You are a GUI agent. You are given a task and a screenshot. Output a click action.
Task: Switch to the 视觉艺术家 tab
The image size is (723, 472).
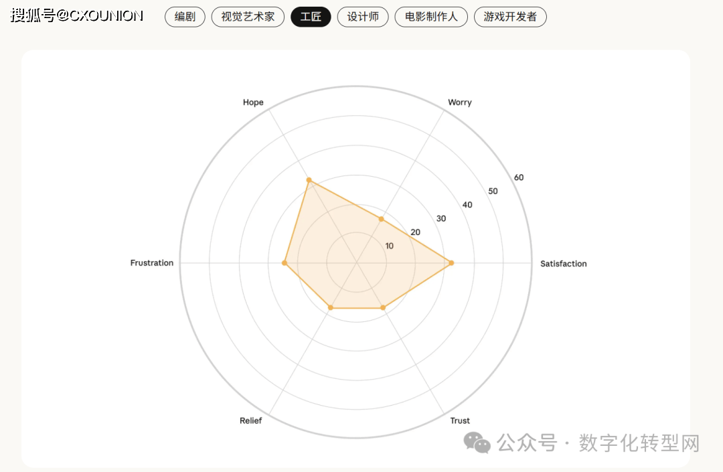pos(248,17)
